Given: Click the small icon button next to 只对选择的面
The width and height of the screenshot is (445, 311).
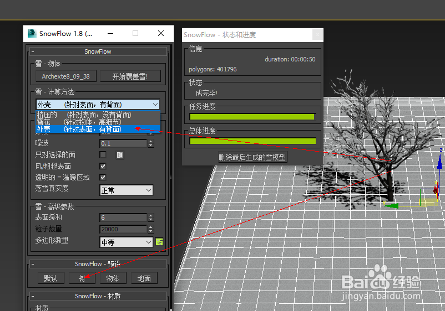Looking at the screenshot, I should pos(120,155).
